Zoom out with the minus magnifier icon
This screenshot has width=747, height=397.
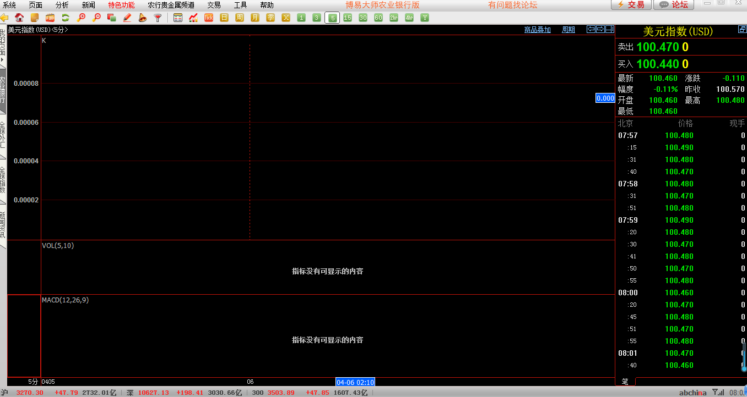[96, 18]
